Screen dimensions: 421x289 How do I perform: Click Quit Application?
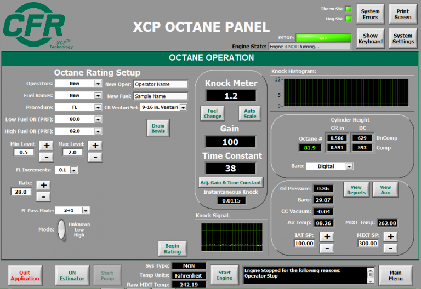click(25, 276)
